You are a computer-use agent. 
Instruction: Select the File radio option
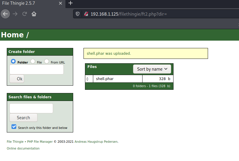point(33,61)
